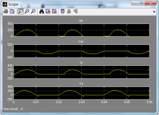The image size is (159, 115).
Task: Click Restore saved axes settings icon
Action: point(54,11)
